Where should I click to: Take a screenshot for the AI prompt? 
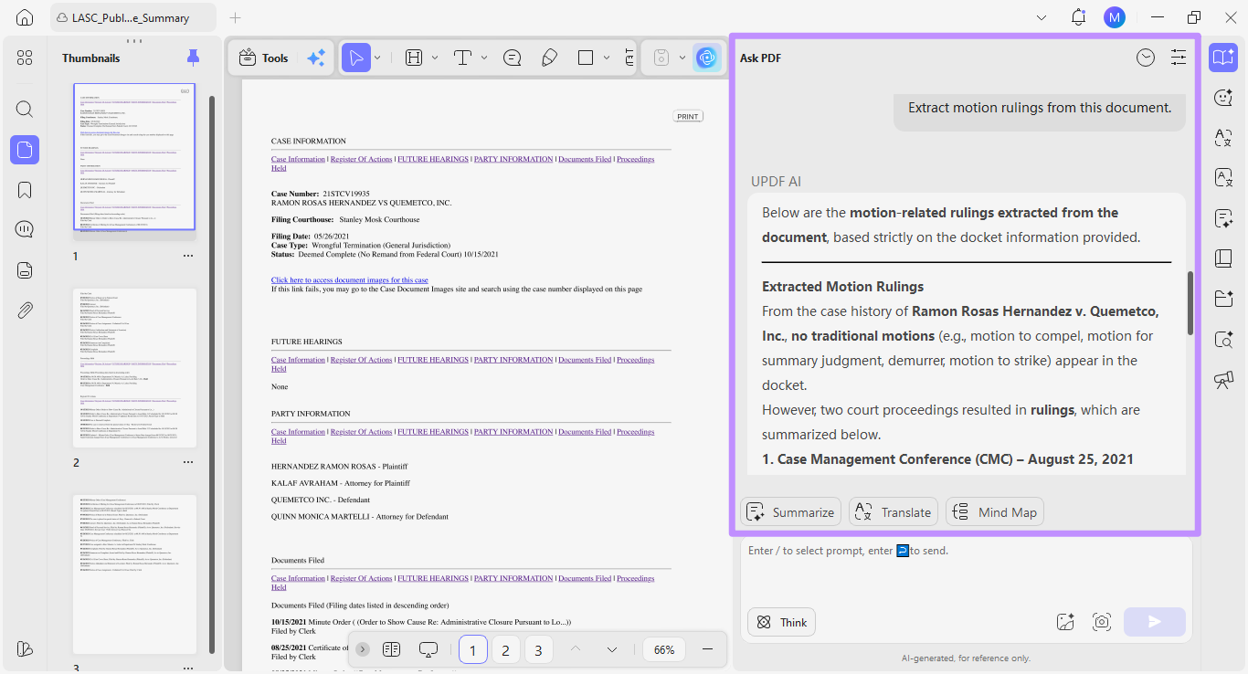click(1102, 622)
